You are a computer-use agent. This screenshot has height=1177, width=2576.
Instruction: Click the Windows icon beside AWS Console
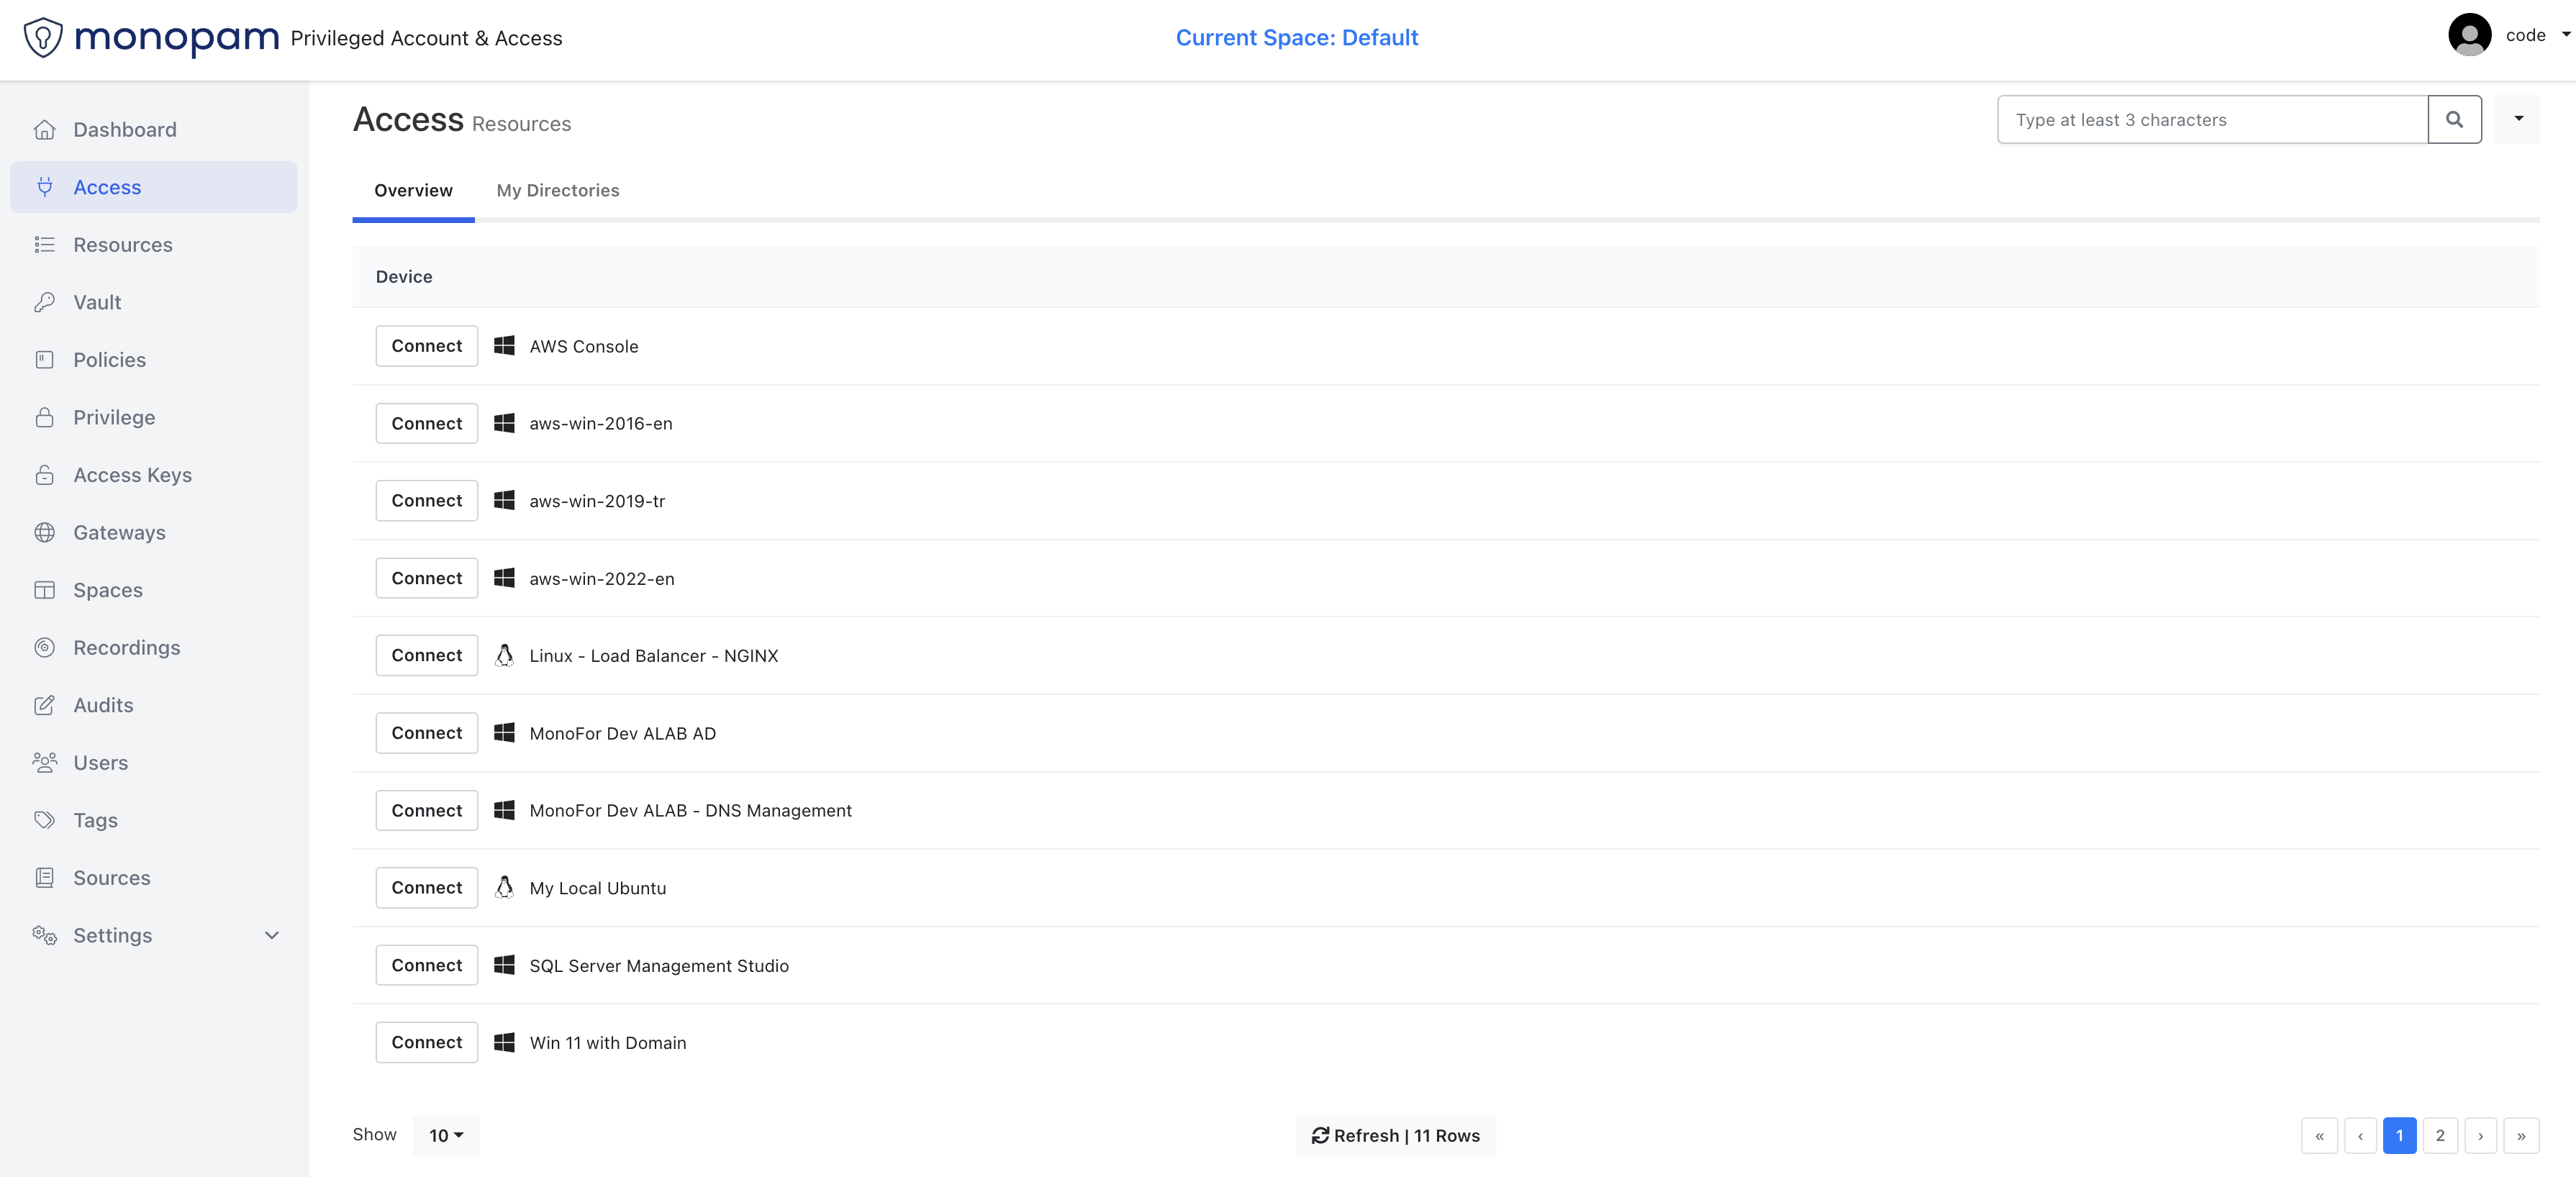coord(504,346)
